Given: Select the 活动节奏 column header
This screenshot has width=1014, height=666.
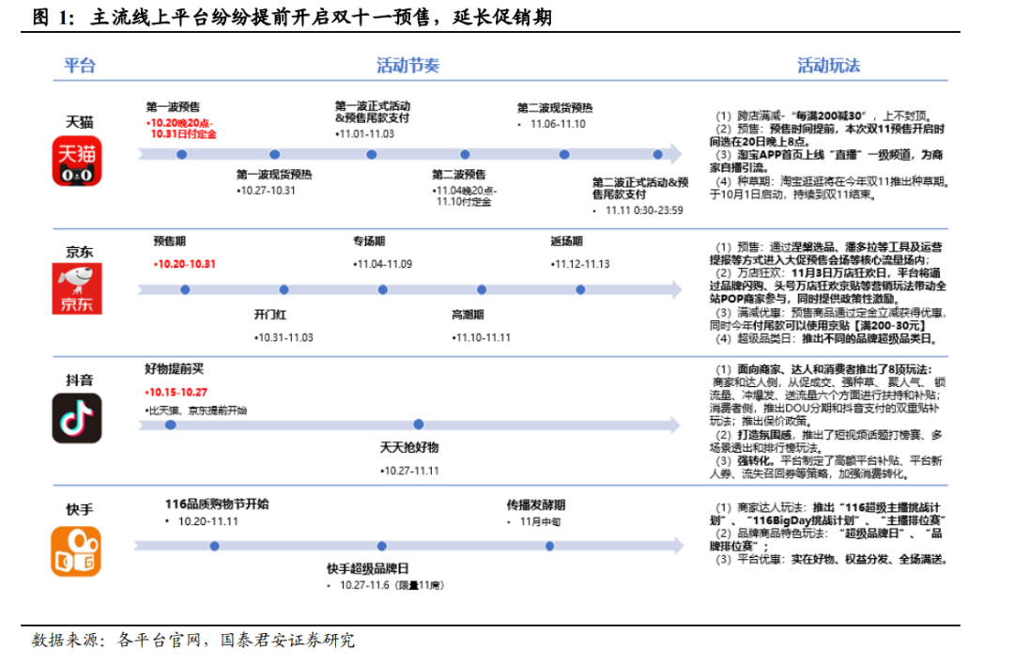Looking at the screenshot, I should point(407,66).
